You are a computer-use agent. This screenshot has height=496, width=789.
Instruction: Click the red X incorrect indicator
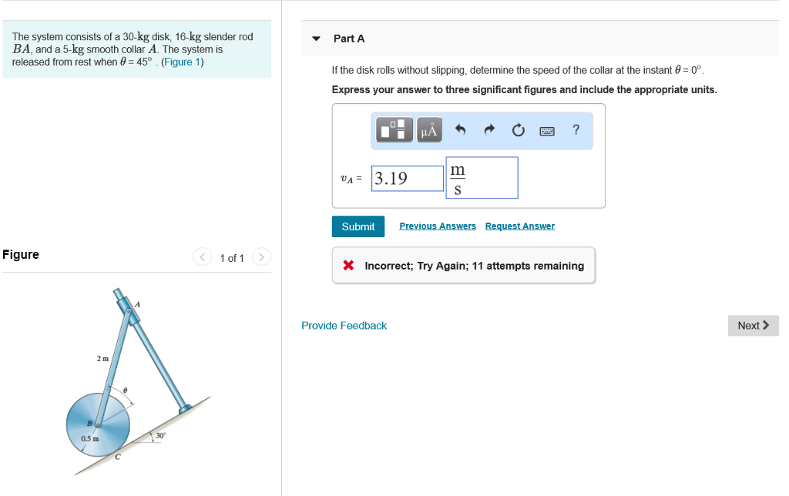[x=347, y=265]
